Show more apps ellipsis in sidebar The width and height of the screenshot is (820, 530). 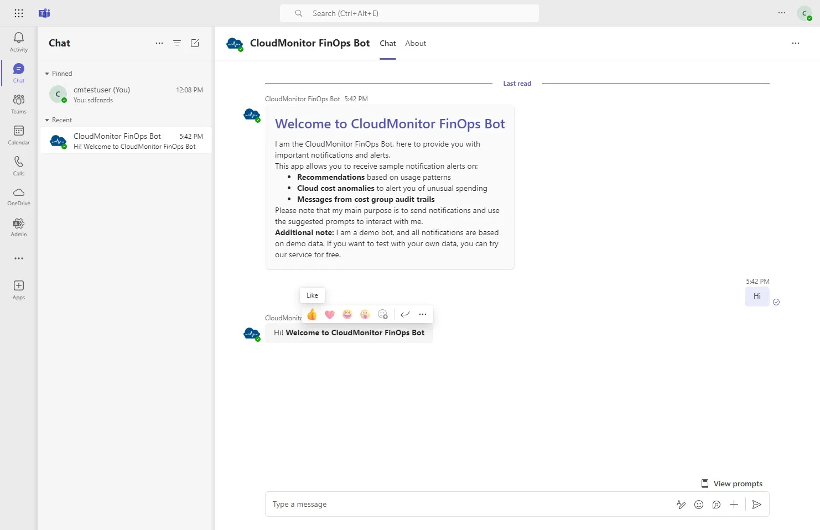coord(19,258)
